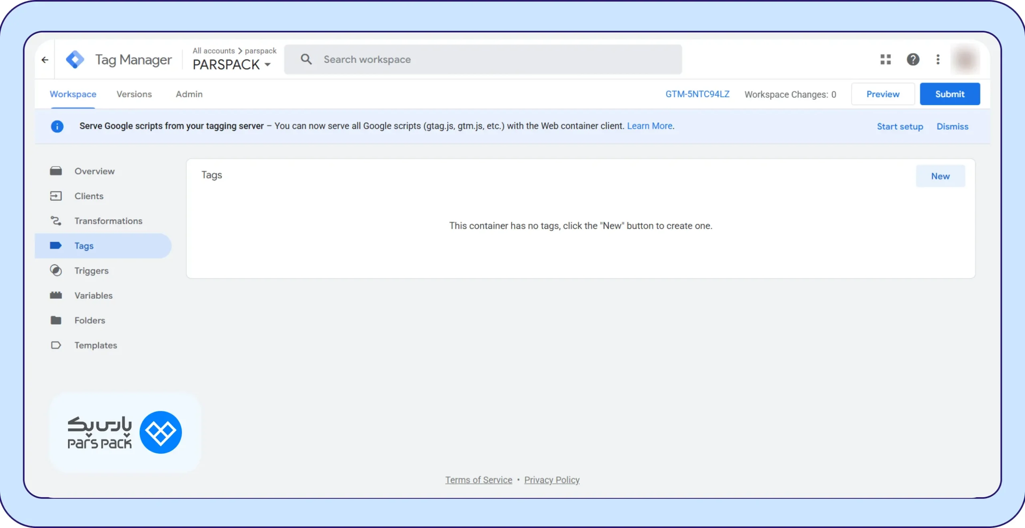This screenshot has width=1025, height=528.
Task: Click the All accounts breadcrumb
Action: coord(214,51)
